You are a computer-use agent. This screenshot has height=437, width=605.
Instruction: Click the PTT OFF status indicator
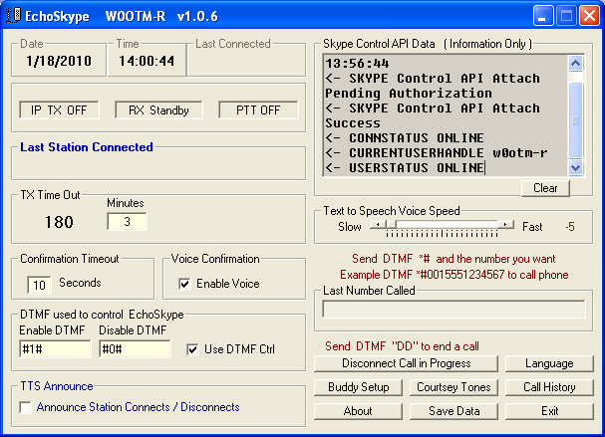(258, 110)
